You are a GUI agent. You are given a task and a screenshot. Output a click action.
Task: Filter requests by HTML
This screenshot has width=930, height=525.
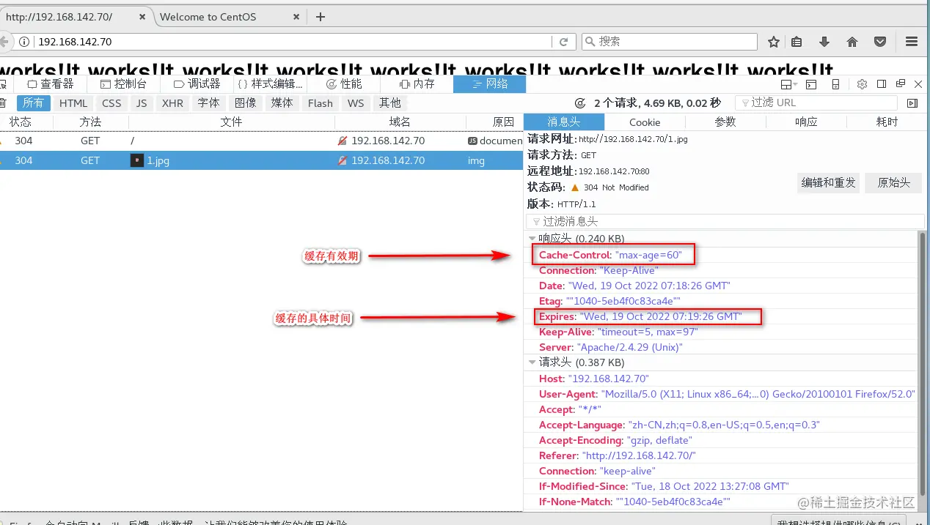coord(73,103)
